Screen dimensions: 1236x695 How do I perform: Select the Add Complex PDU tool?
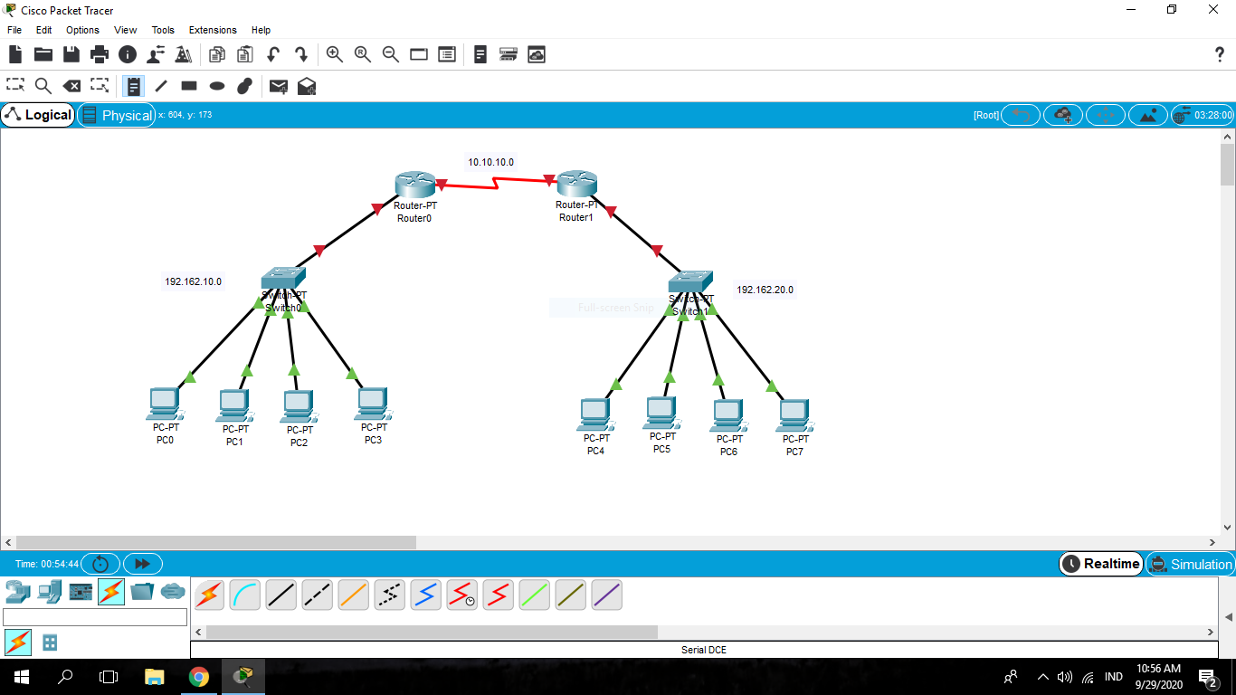pyautogui.click(x=306, y=86)
